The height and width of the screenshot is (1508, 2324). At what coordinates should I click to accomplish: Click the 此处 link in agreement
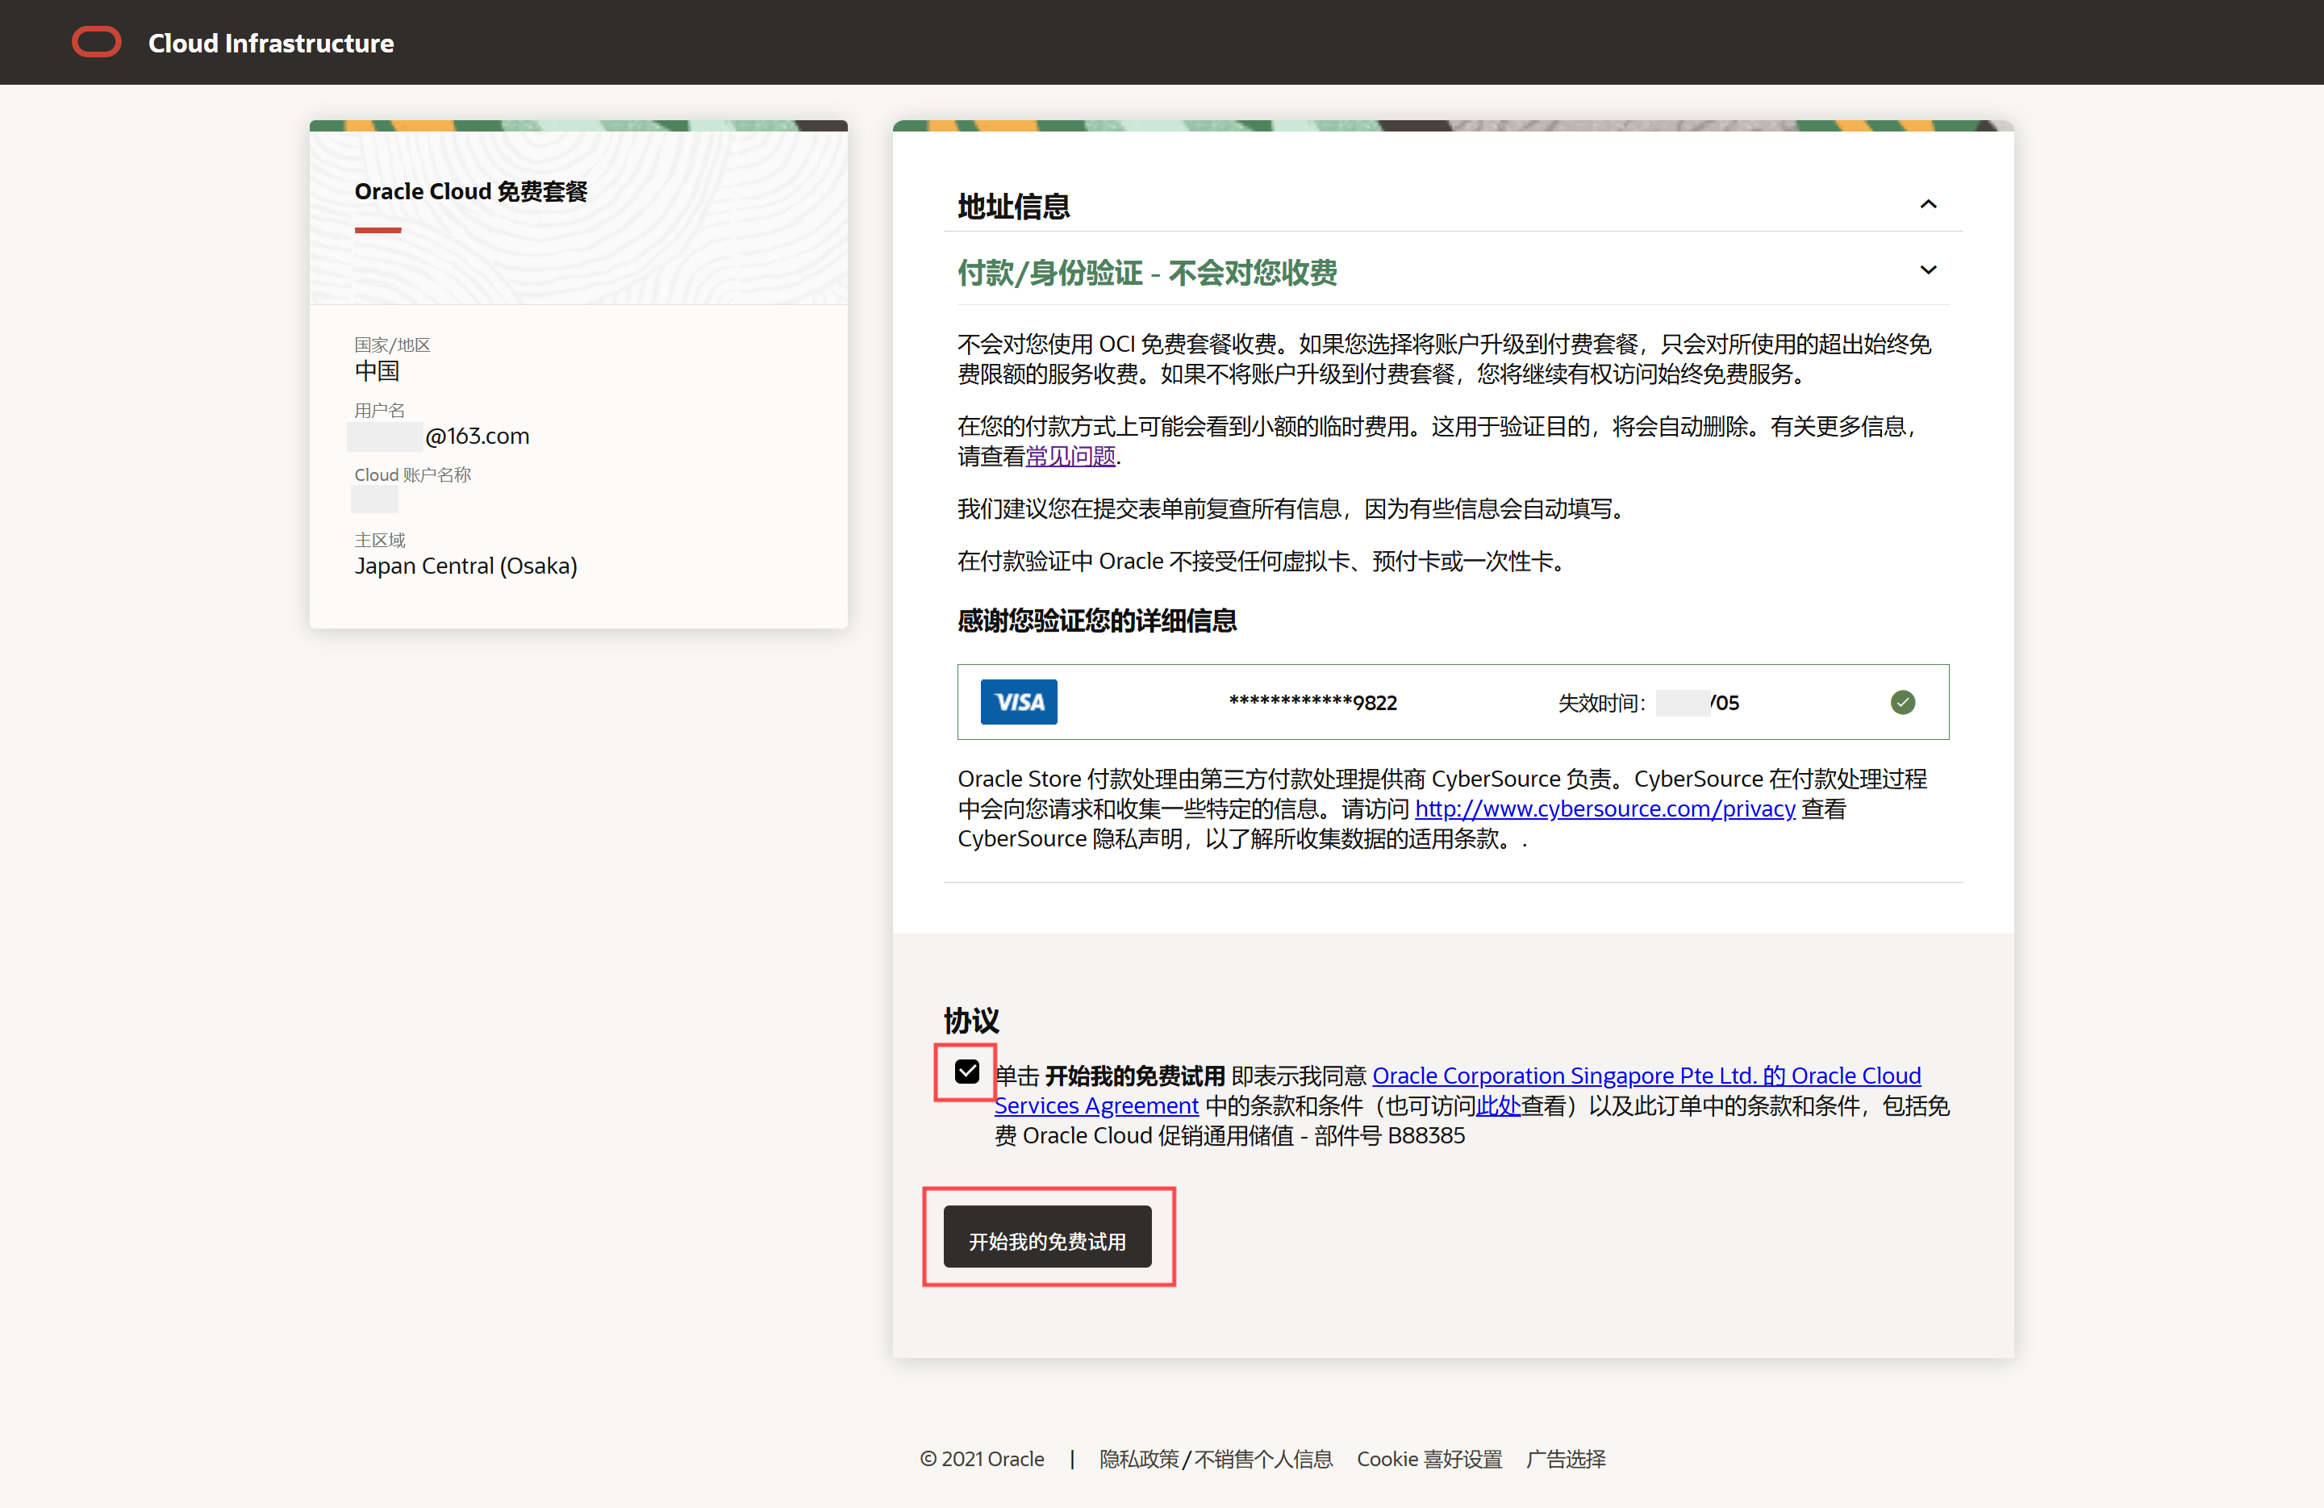[x=1498, y=1105]
